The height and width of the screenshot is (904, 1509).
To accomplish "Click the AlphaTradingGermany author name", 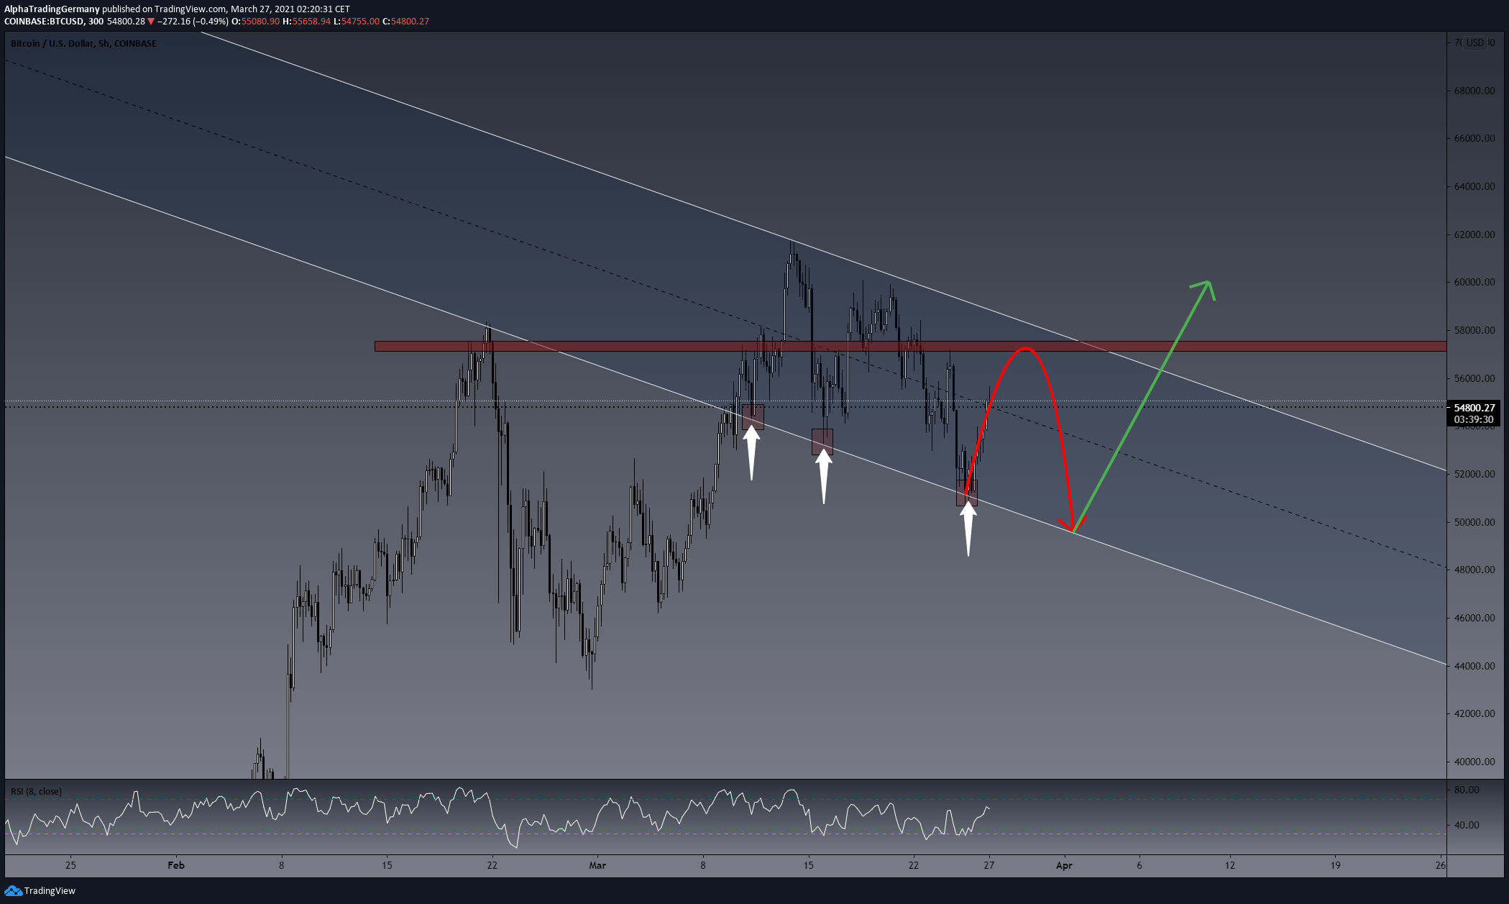I will click(52, 9).
